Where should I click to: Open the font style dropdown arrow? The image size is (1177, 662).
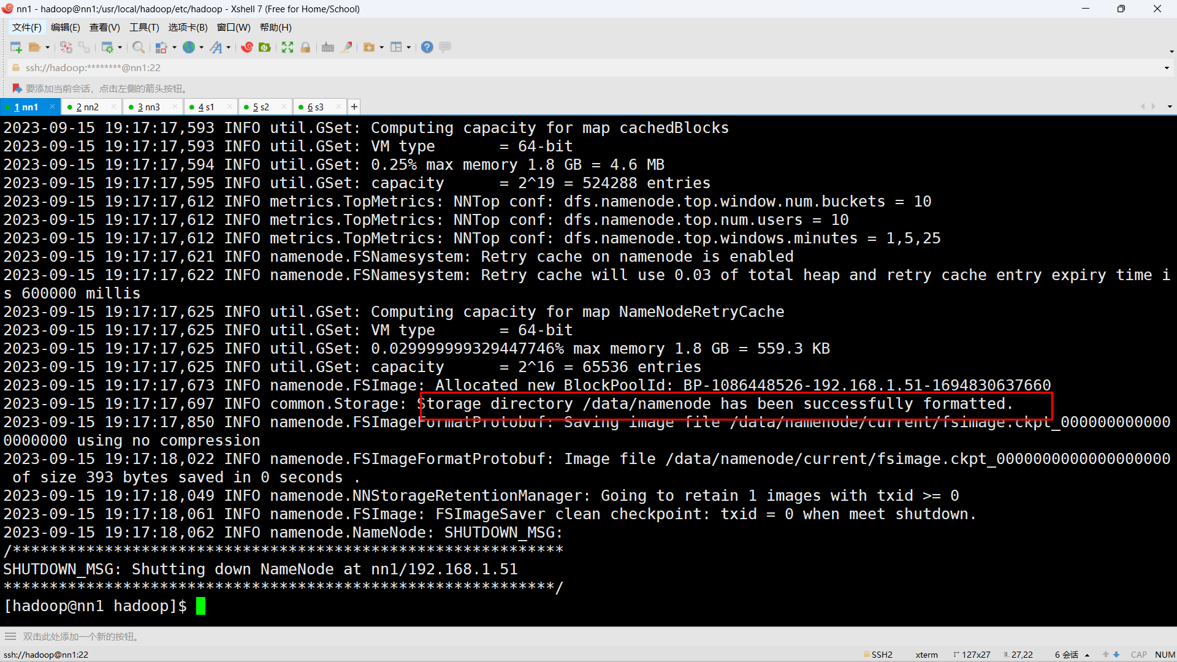pyautogui.click(x=229, y=47)
